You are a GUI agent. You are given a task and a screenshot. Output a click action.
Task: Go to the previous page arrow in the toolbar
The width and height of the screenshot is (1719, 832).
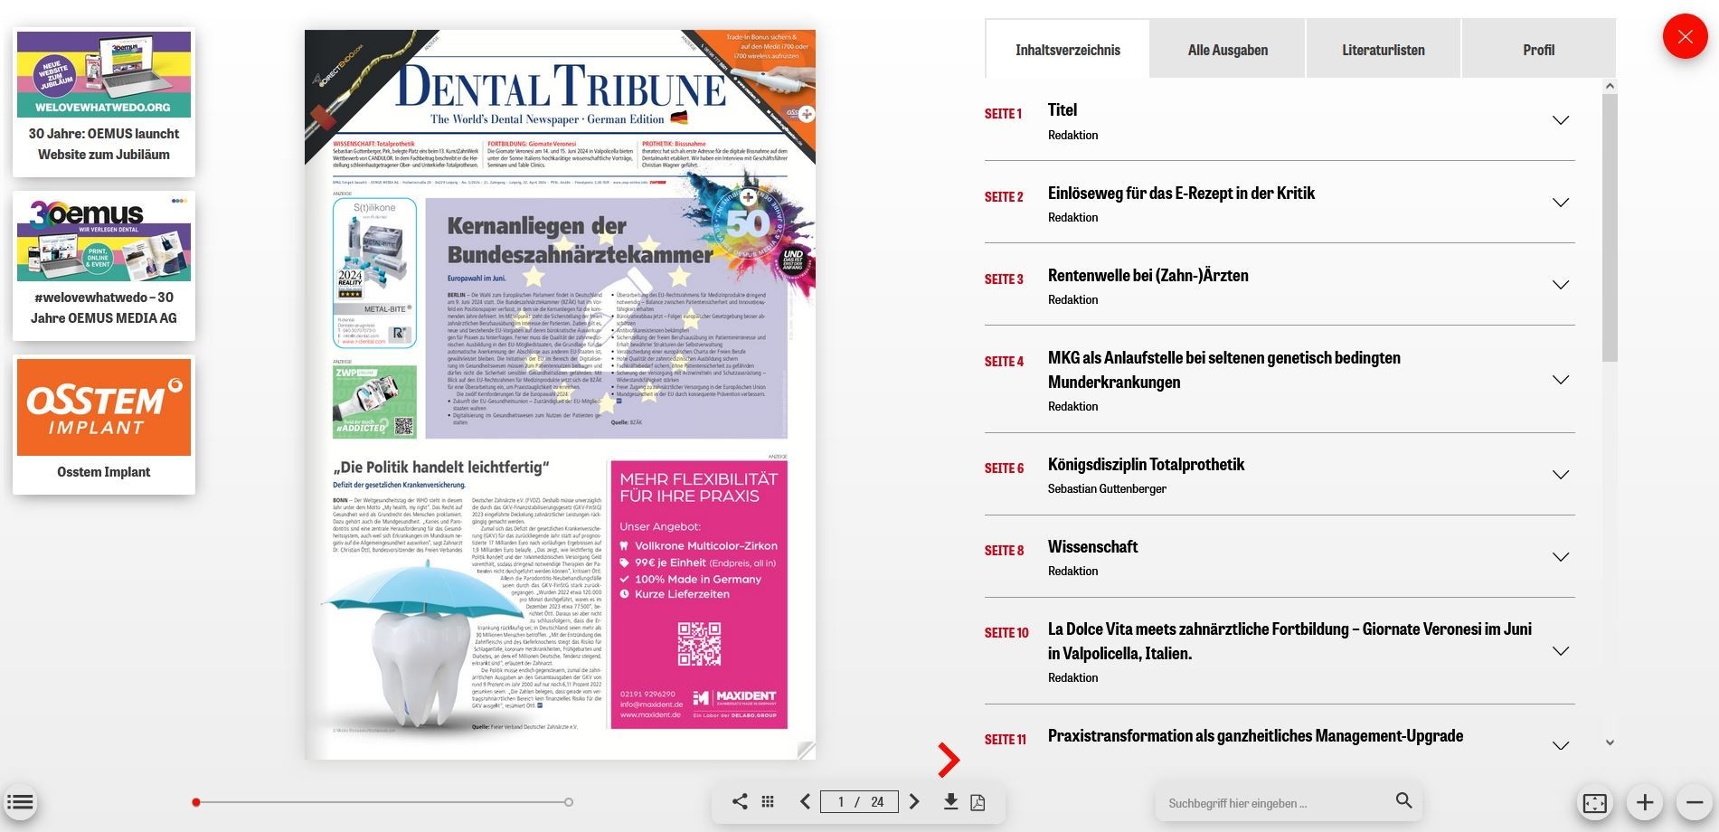click(805, 801)
